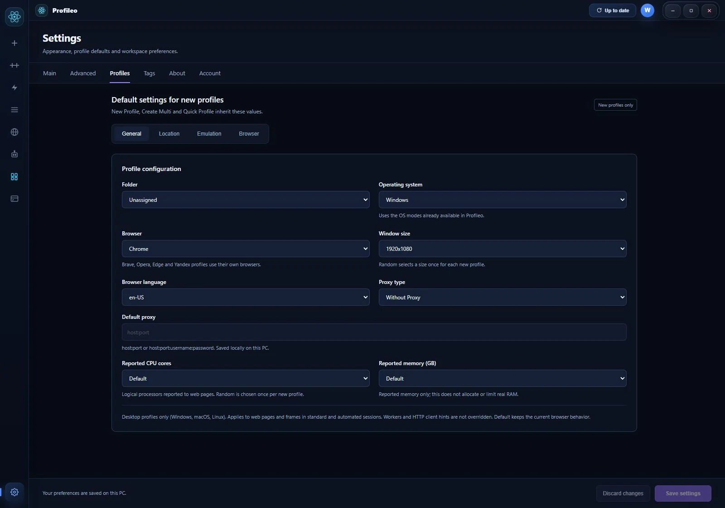The image size is (725, 508).
Task: Click the Profileo atom logo in sidebar
Action: tap(14, 17)
